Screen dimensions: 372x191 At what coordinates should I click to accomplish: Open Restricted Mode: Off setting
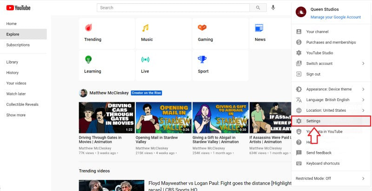[x=331, y=178]
